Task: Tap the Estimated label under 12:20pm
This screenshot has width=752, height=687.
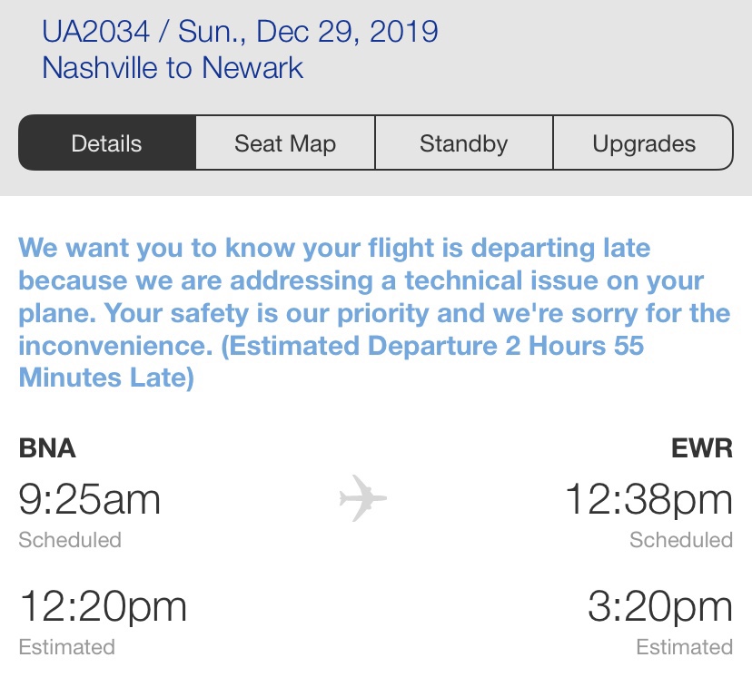Action: click(x=66, y=647)
